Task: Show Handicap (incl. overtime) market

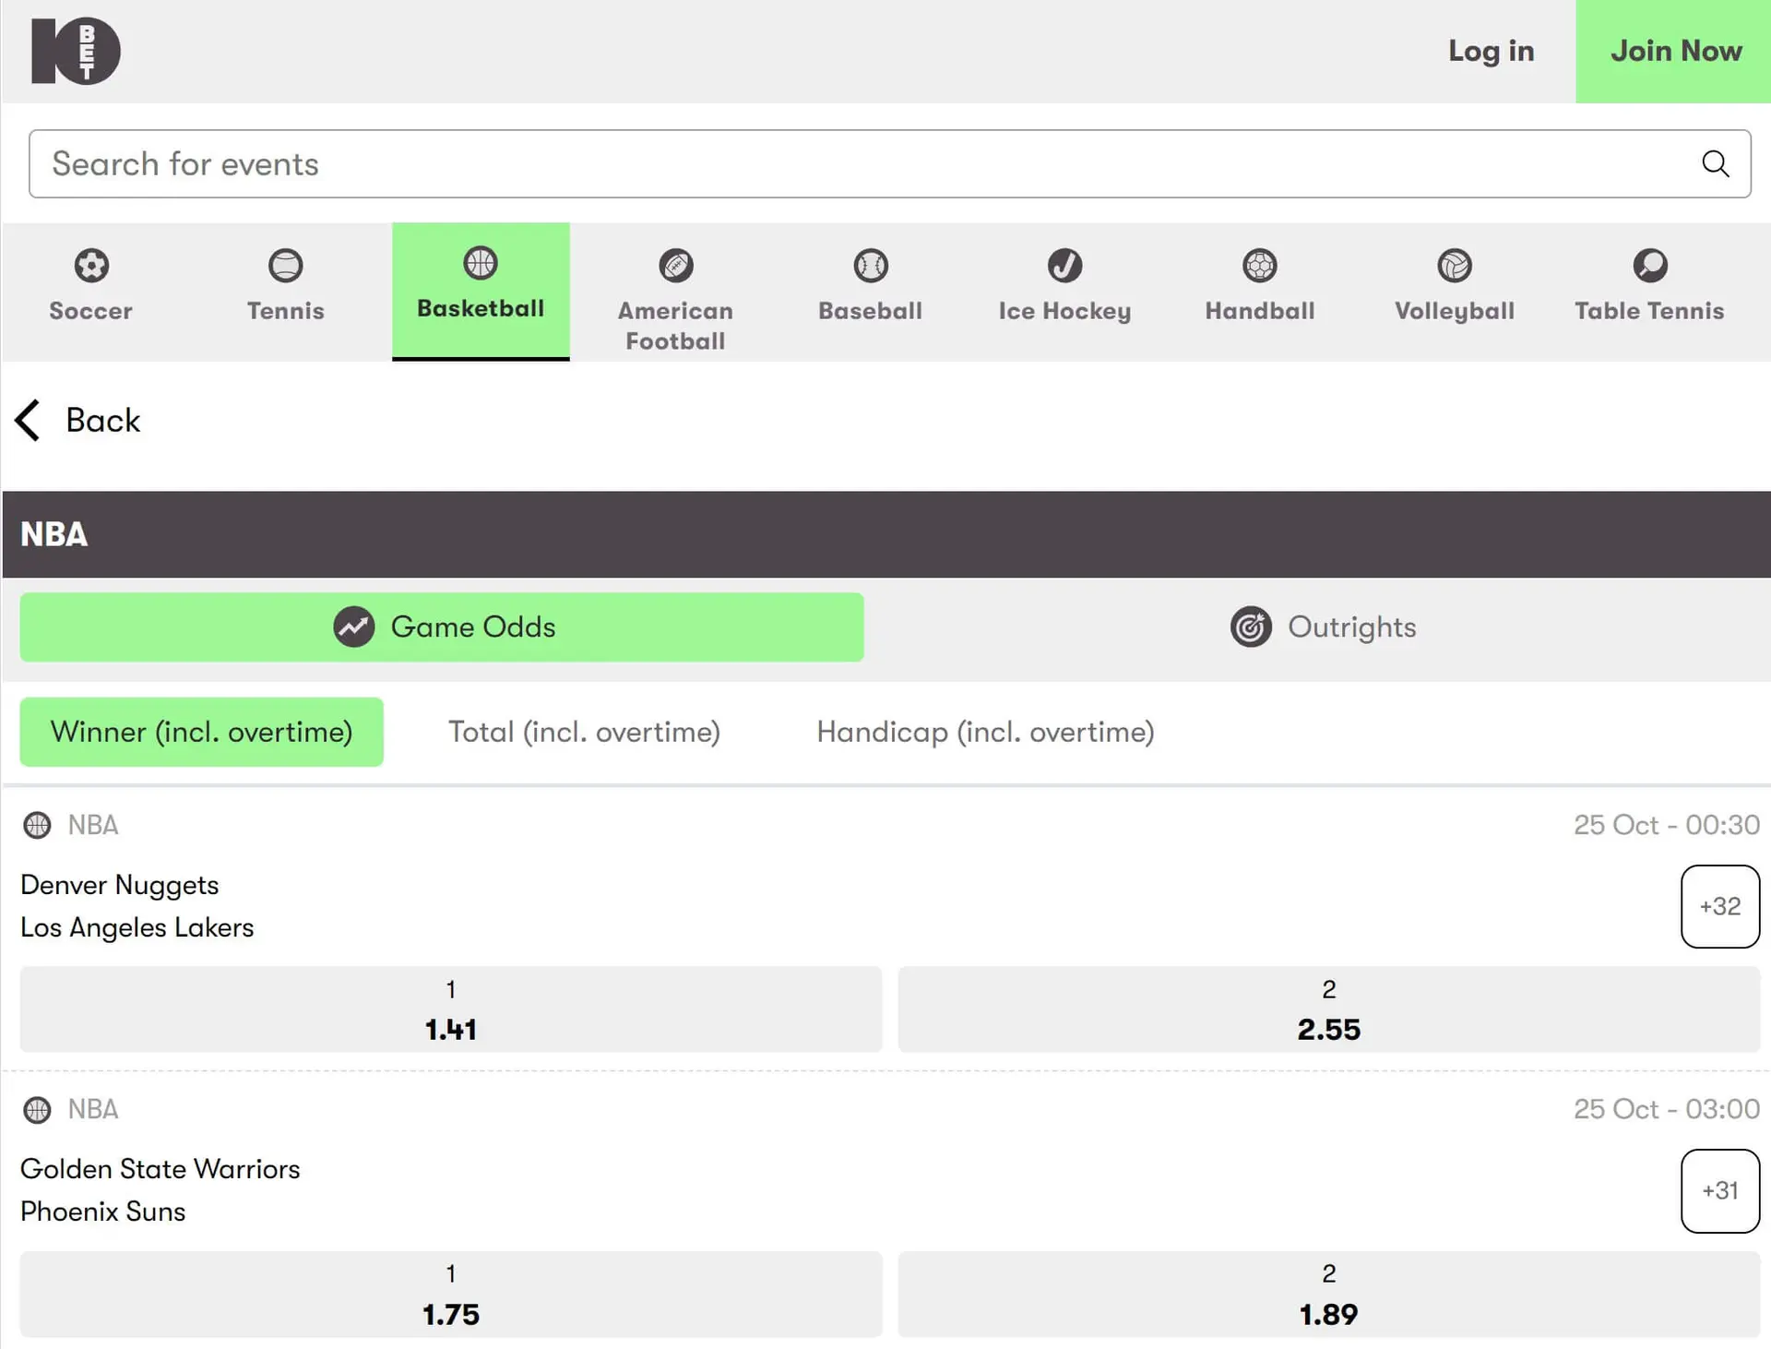Action: point(985,732)
